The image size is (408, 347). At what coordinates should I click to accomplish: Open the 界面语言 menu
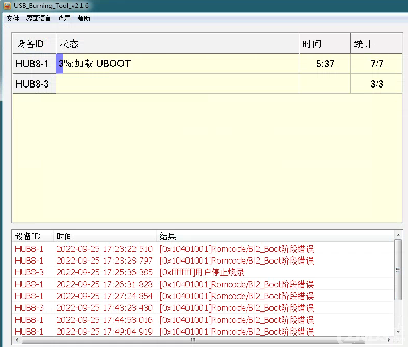click(x=38, y=19)
